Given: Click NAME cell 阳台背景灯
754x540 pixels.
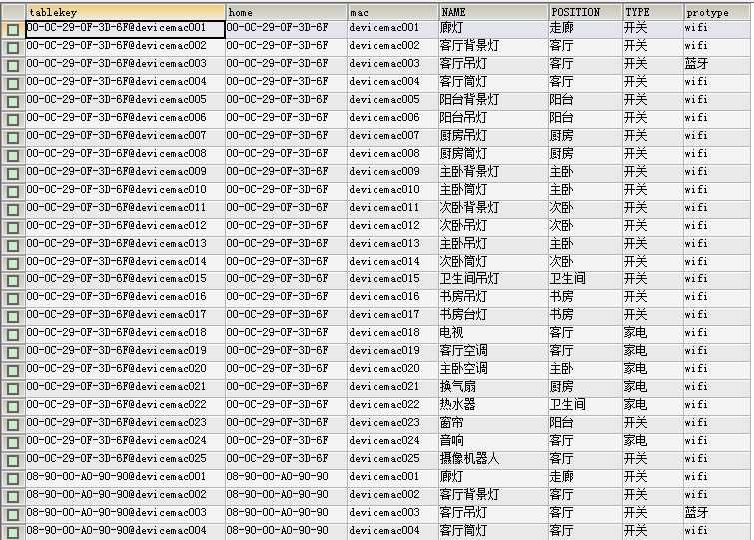Looking at the screenshot, I should point(493,100).
